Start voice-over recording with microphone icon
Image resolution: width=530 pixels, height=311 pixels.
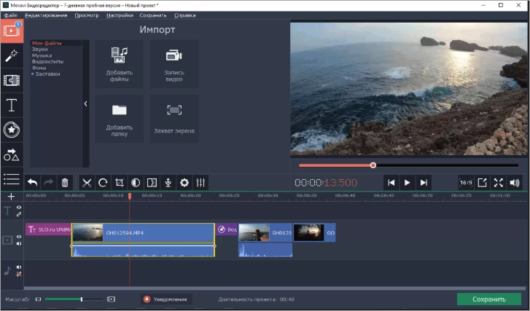click(x=168, y=183)
